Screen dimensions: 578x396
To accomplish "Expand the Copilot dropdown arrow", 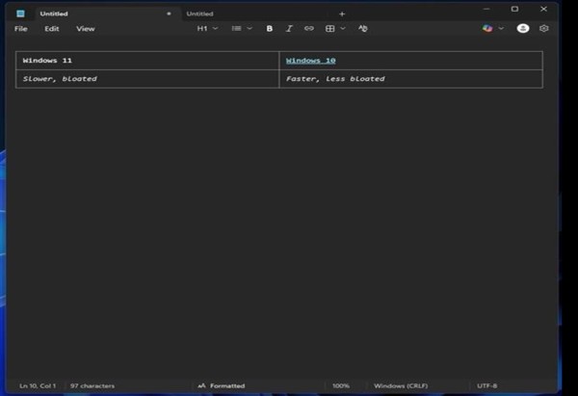I will click(x=501, y=28).
